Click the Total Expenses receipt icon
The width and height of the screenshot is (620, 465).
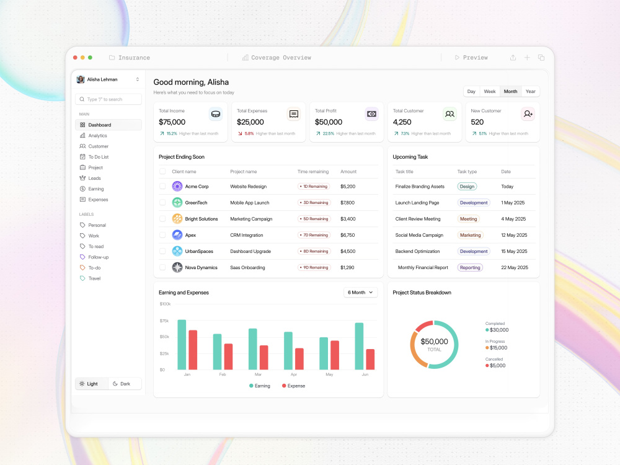click(x=294, y=114)
